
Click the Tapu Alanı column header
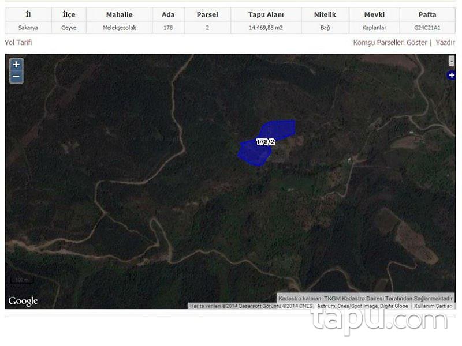(x=266, y=14)
